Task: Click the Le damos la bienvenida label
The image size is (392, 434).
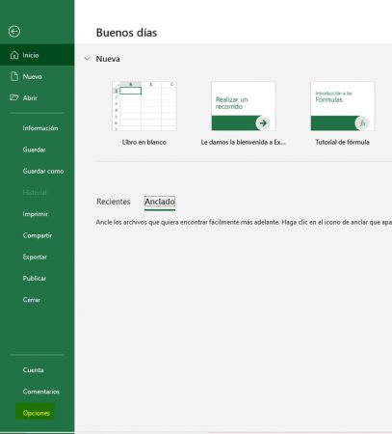Action: [x=243, y=142]
